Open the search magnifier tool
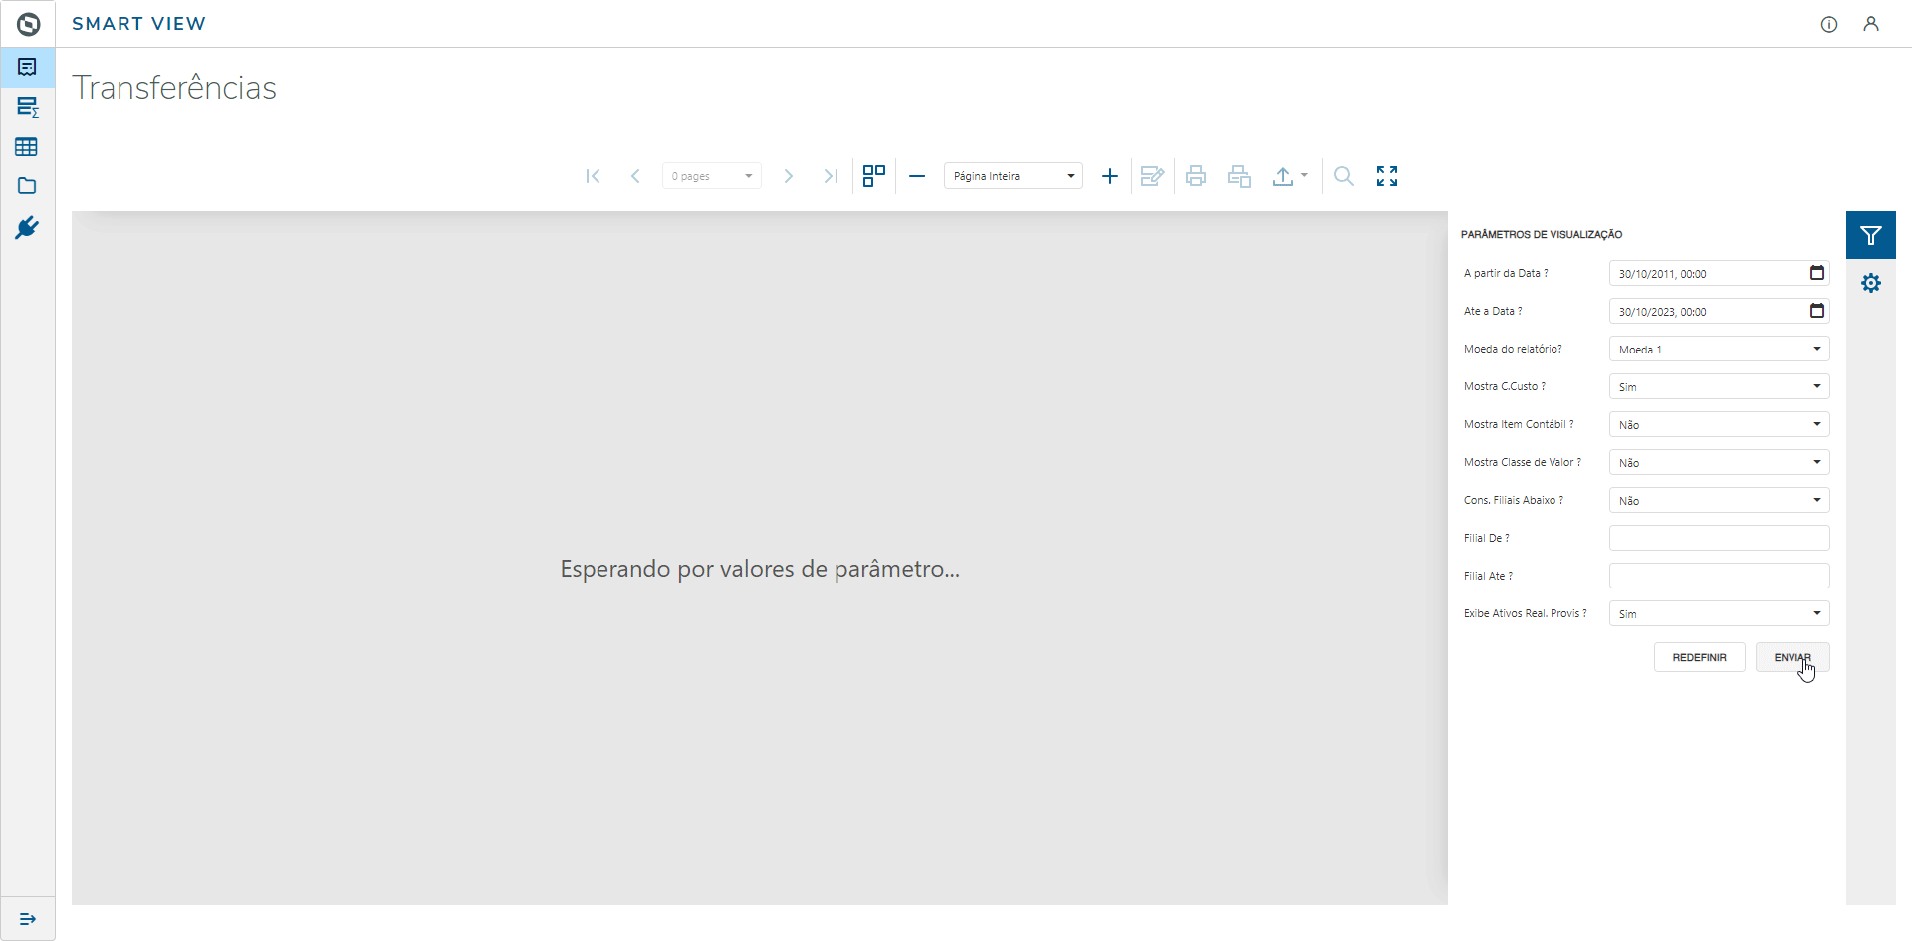This screenshot has height=941, width=1912. point(1344,176)
